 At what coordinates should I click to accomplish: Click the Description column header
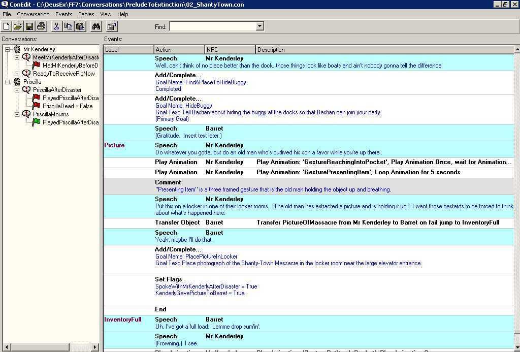pyautogui.click(x=385, y=50)
